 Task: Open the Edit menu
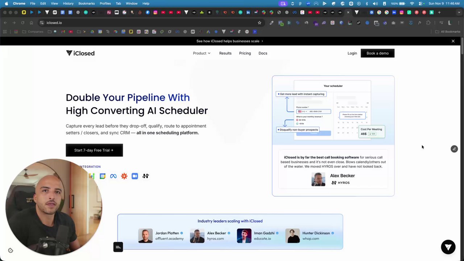(43, 3)
